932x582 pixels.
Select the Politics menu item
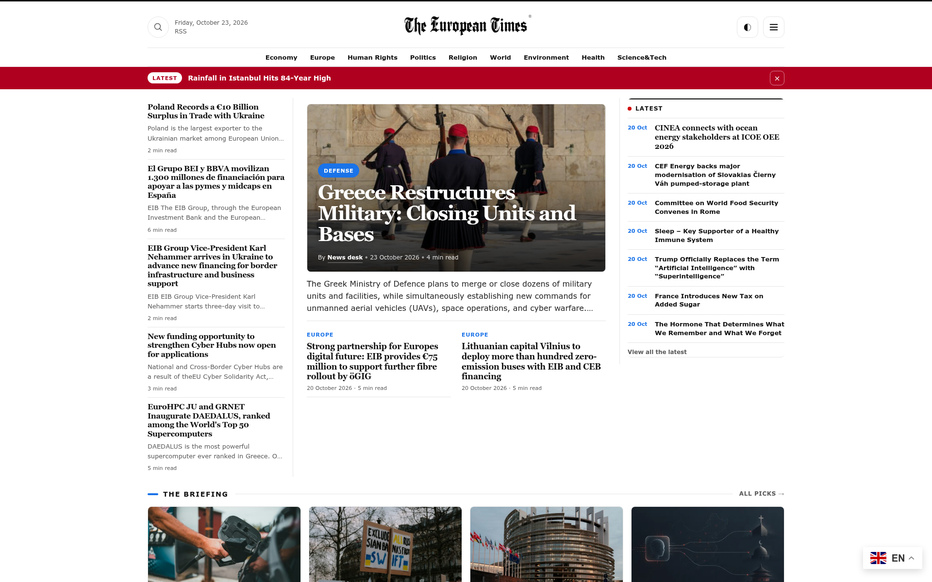(423, 57)
